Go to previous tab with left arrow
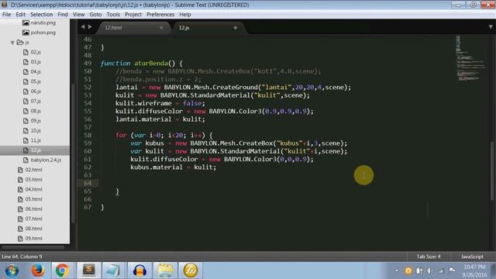The width and height of the screenshot is (496, 279). coord(83,27)
